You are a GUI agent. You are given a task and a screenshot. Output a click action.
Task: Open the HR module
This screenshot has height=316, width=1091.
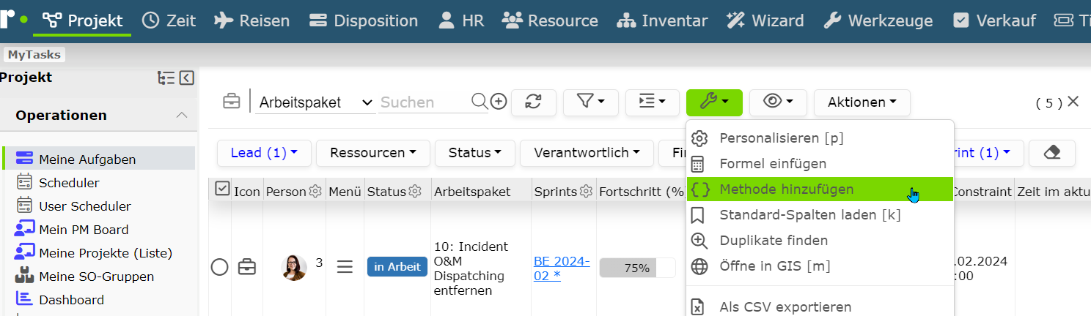click(461, 20)
